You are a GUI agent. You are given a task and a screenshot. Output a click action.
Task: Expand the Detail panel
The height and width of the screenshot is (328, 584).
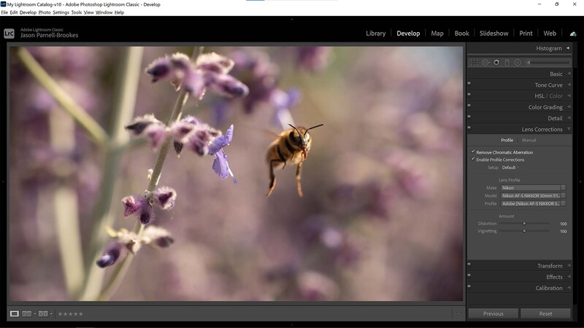[x=569, y=118]
